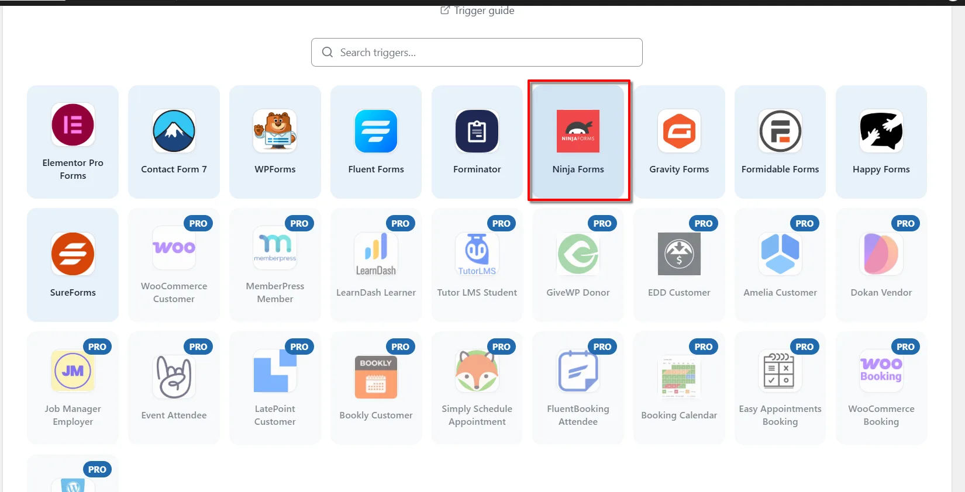This screenshot has height=492, width=965.
Task: Select the Fluent Forms blue icon
Action: click(376, 131)
